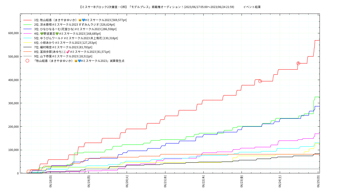This screenshot has height=192, width=342.
Task: Click the 06/18(日) x-axis date label
Action: (x=50, y=181)
